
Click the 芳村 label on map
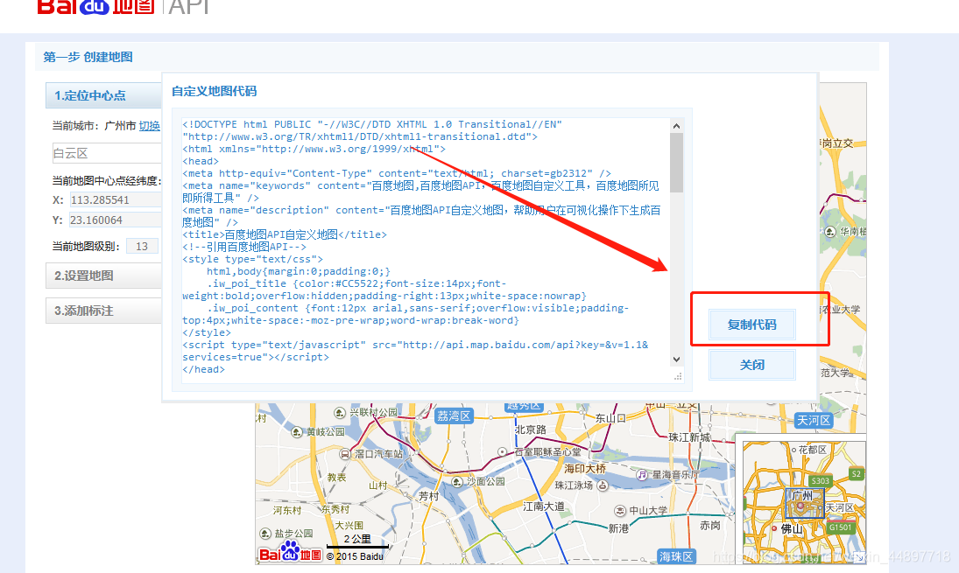(429, 495)
